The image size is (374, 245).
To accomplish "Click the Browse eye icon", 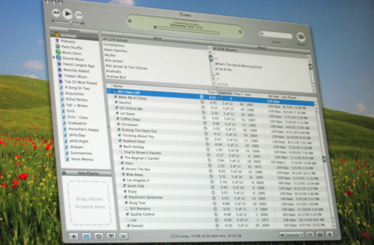I will (x=301, y=37).
